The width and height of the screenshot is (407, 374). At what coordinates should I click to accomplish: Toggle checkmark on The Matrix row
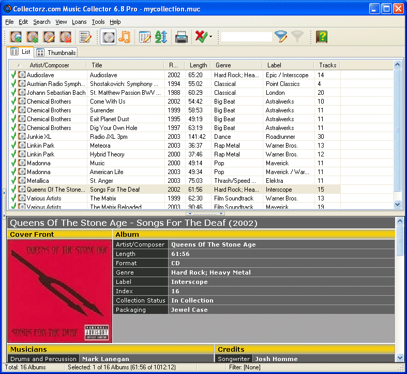click(13, 198)
